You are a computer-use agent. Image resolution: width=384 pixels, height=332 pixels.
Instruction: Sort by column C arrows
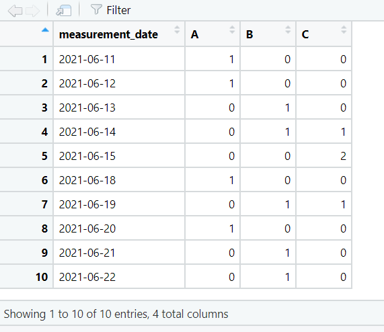click(344, 30)
